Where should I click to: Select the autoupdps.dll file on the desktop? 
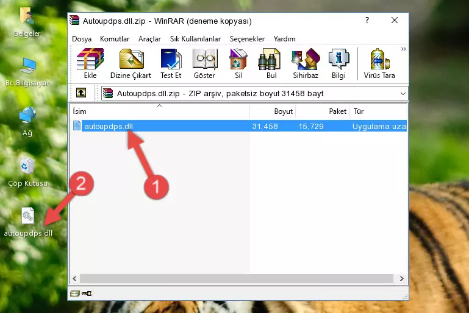[x=28, y=222]
